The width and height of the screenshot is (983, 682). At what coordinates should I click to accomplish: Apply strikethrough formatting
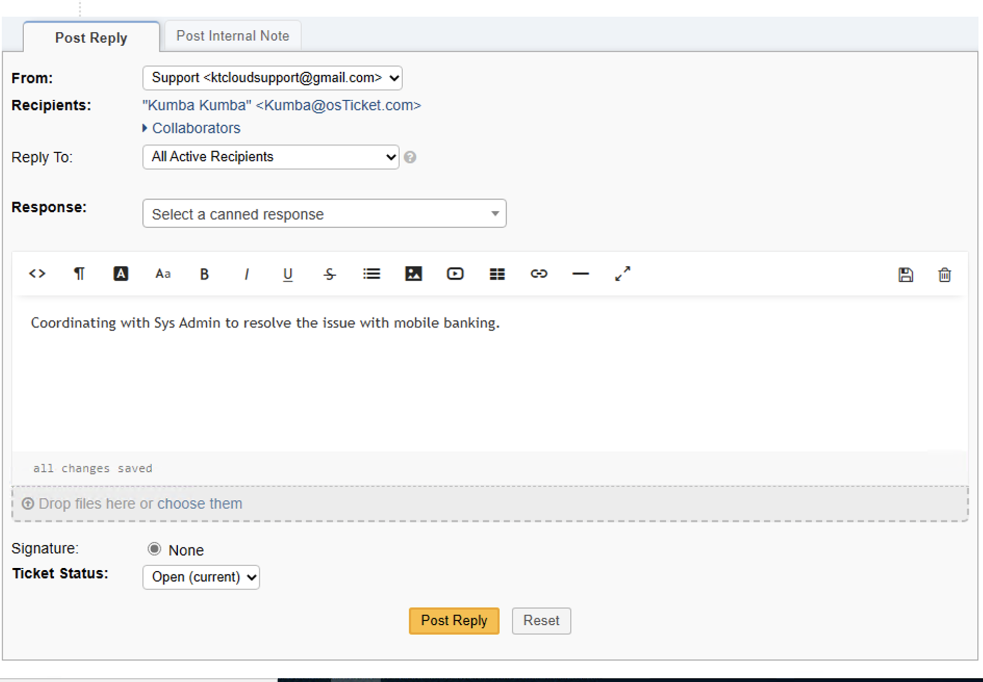[x=329, y=274]
